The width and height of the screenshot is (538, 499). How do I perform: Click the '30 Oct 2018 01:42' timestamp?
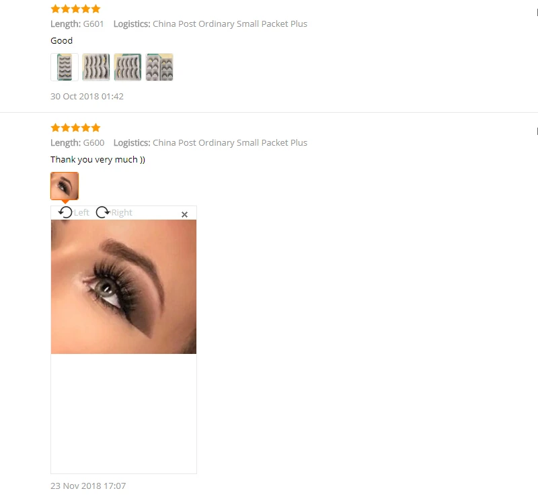click(x=87, y=96)
